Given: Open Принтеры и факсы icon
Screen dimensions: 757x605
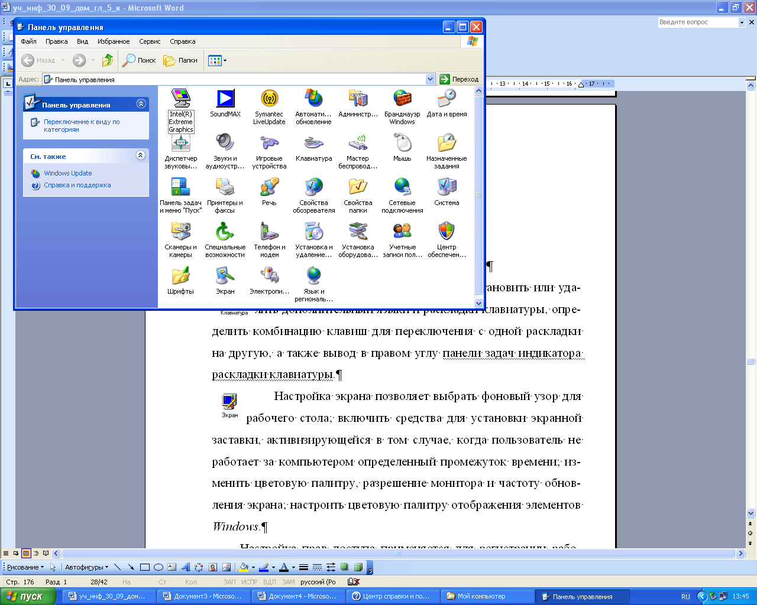Looking at the screenshot, I should point(225,187).
